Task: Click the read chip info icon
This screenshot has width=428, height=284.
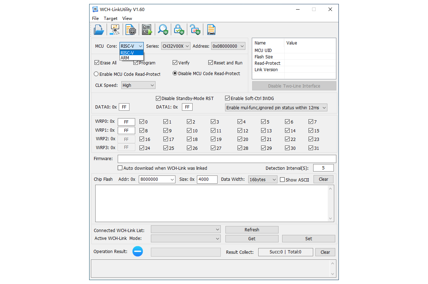Action: (131, 30)
